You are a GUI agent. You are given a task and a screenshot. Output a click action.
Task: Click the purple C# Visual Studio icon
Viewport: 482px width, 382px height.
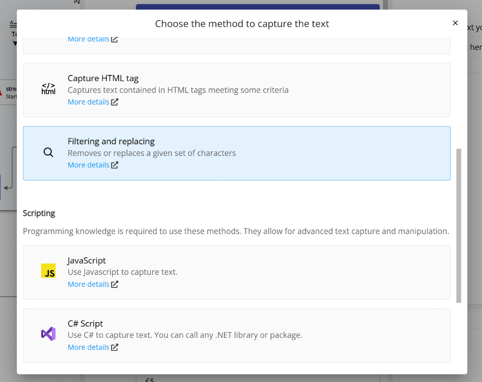point(48,333)
